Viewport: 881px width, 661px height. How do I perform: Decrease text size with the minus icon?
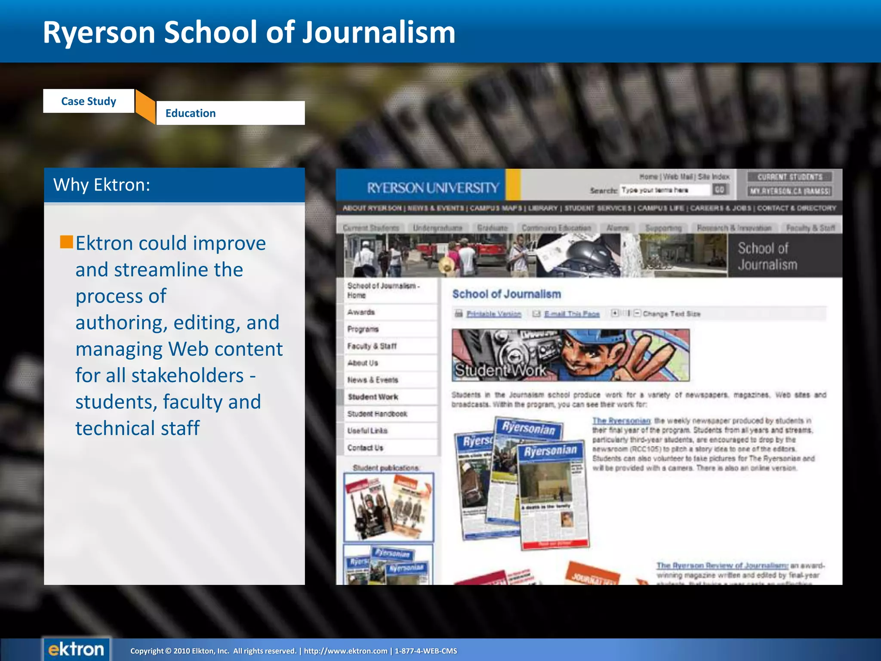pyautogui.click(x=637, y=313)
